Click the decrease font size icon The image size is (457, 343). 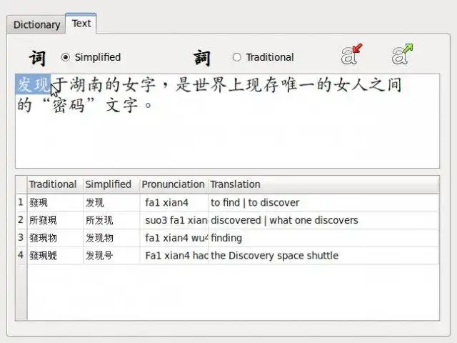coord(351,54)
